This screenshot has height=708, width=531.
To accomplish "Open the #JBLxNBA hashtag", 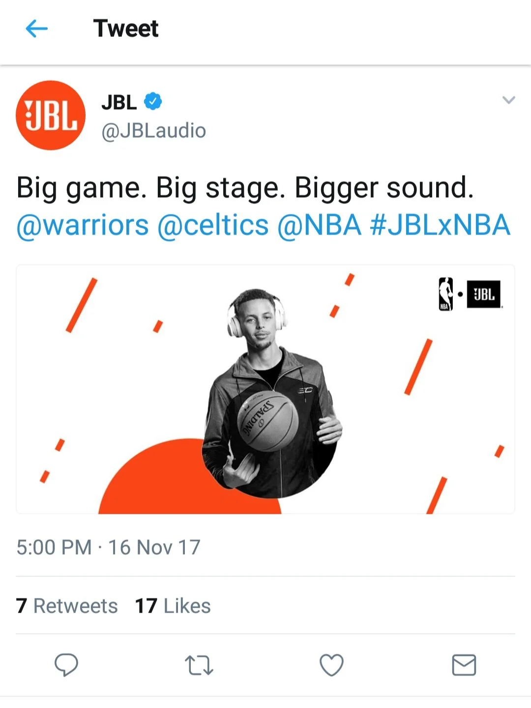I will [440, 226].
